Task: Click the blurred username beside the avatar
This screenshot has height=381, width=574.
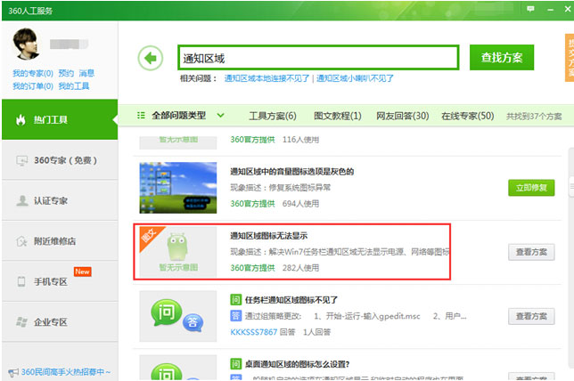Action: (69, 44)
